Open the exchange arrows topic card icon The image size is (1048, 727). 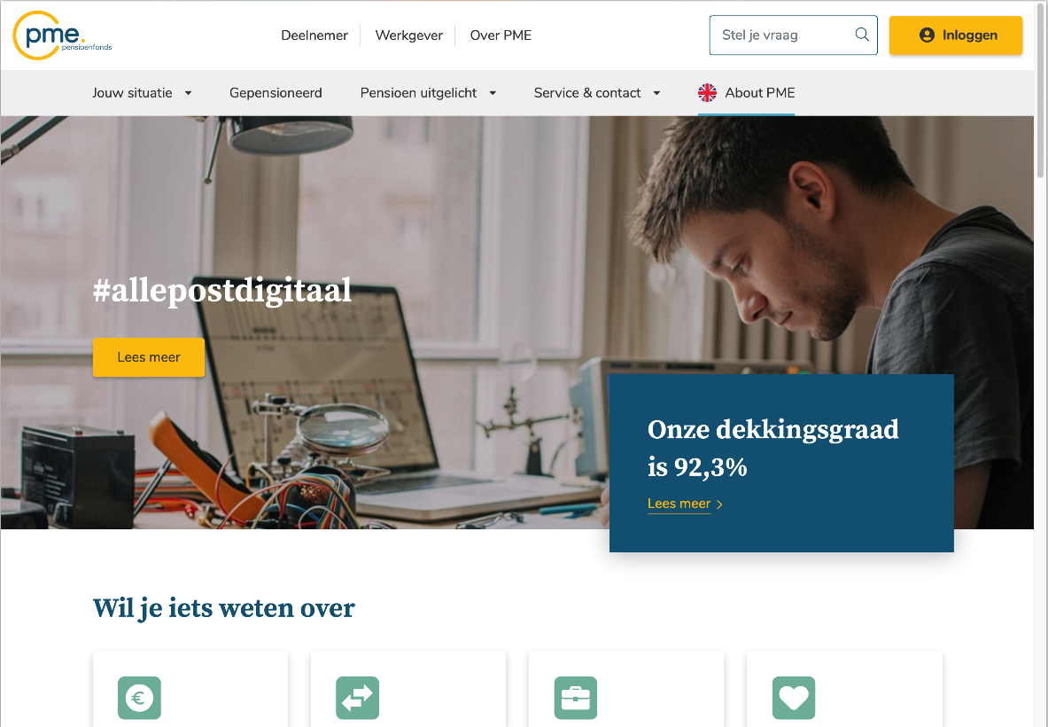point(358,698)
